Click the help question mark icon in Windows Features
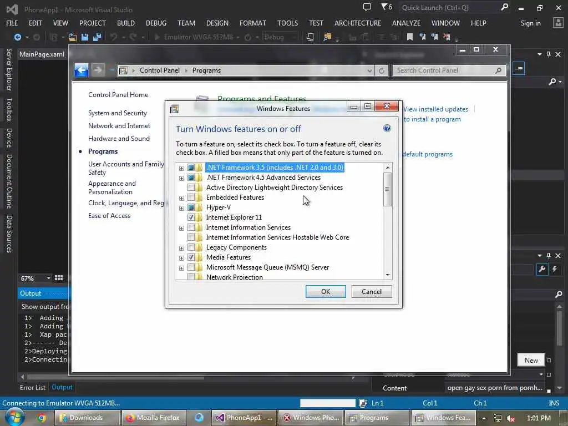Viewport: 568px width, 426px height. [x=387, y=128]
